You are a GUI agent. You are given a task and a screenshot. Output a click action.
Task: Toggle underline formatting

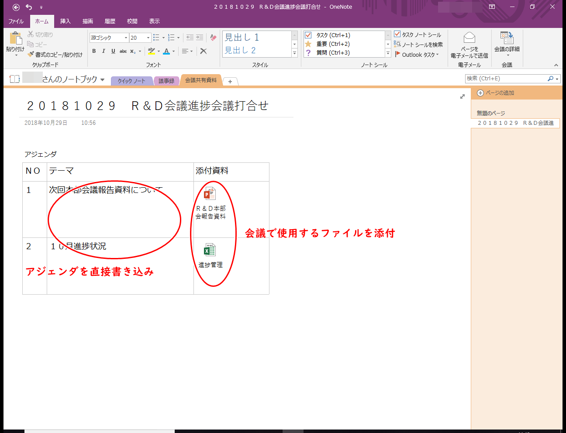pyautogui.click(x=113, y=51)
